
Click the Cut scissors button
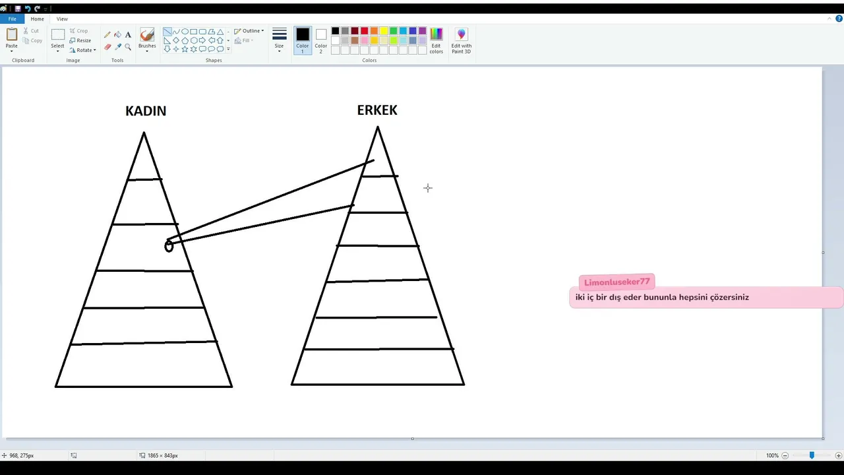31,30
